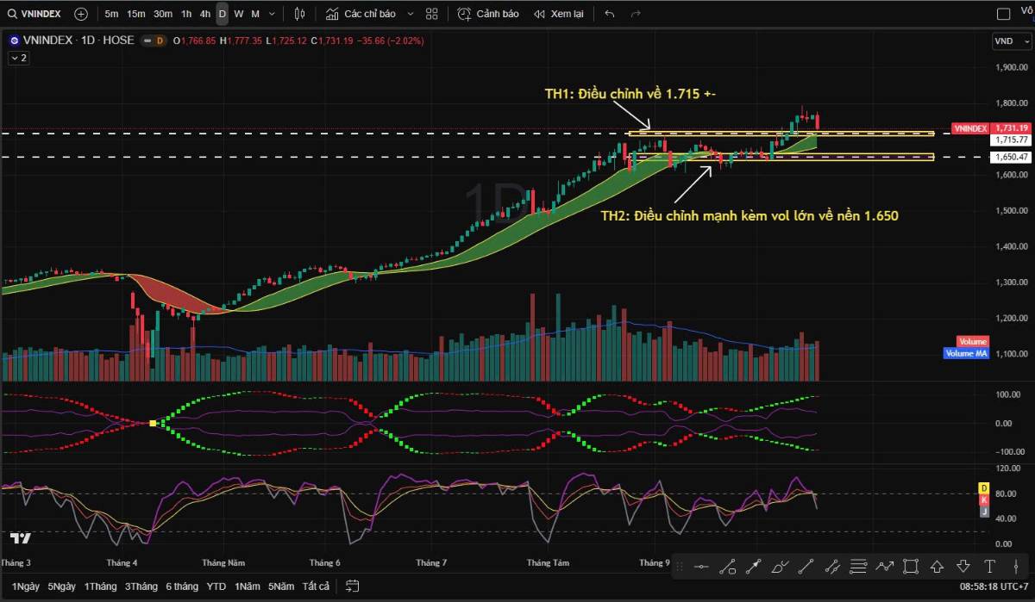Click the Volume indicator label
Image resolution: width=1035 pixels, height=602 pixels.
tap(973, 342)
